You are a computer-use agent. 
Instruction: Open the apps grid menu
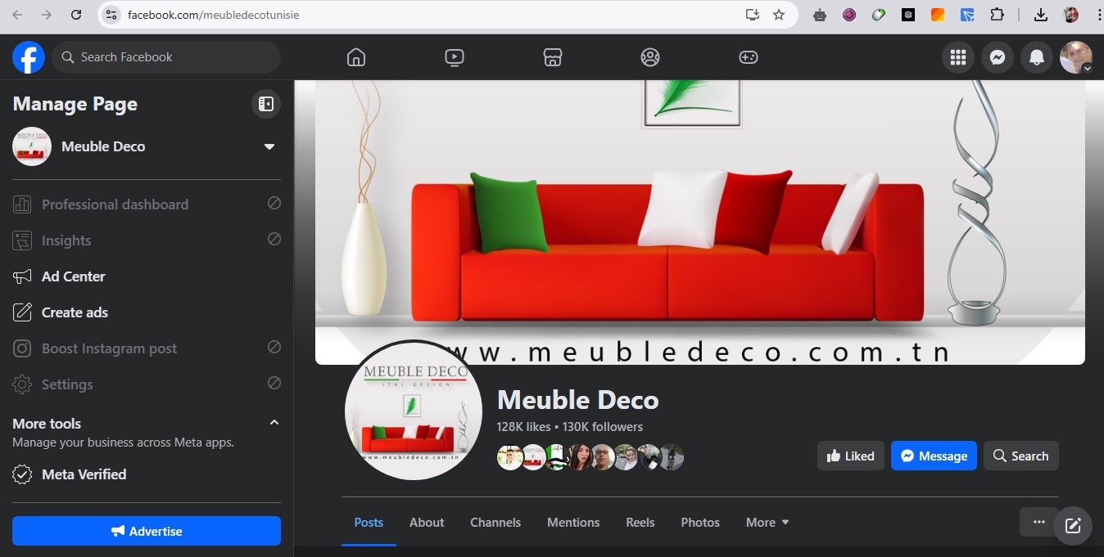tap(957, 57)
